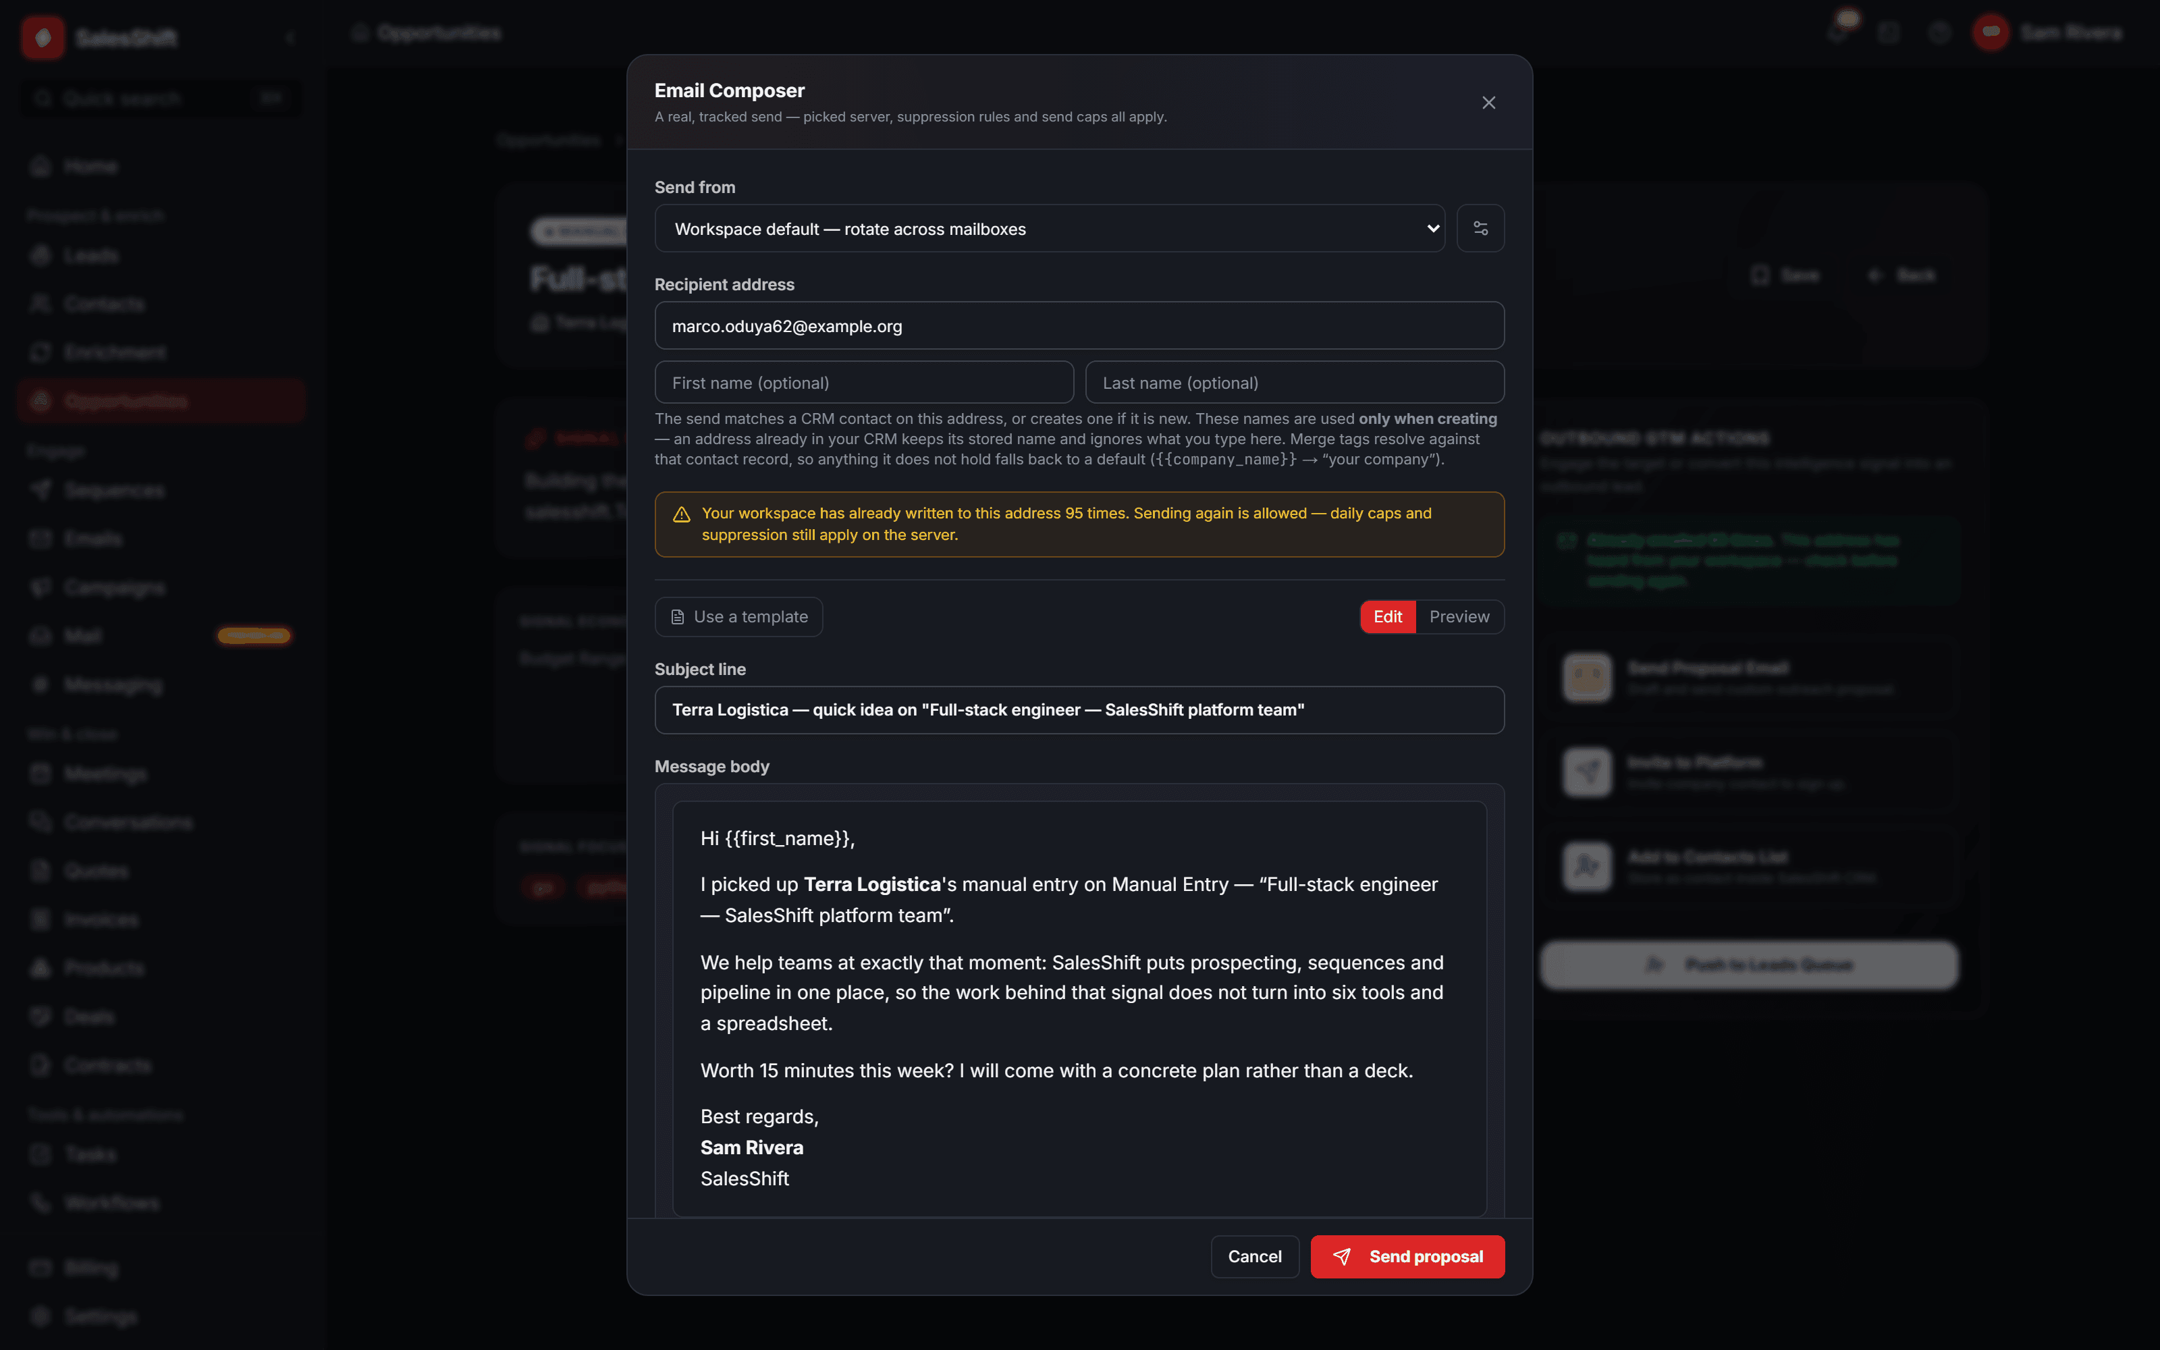The height and width of the screenshot is (1350, 2160).
Task: Open Settings in the background sidebar
Action: pyautogui.click(x=161, y=1316)
